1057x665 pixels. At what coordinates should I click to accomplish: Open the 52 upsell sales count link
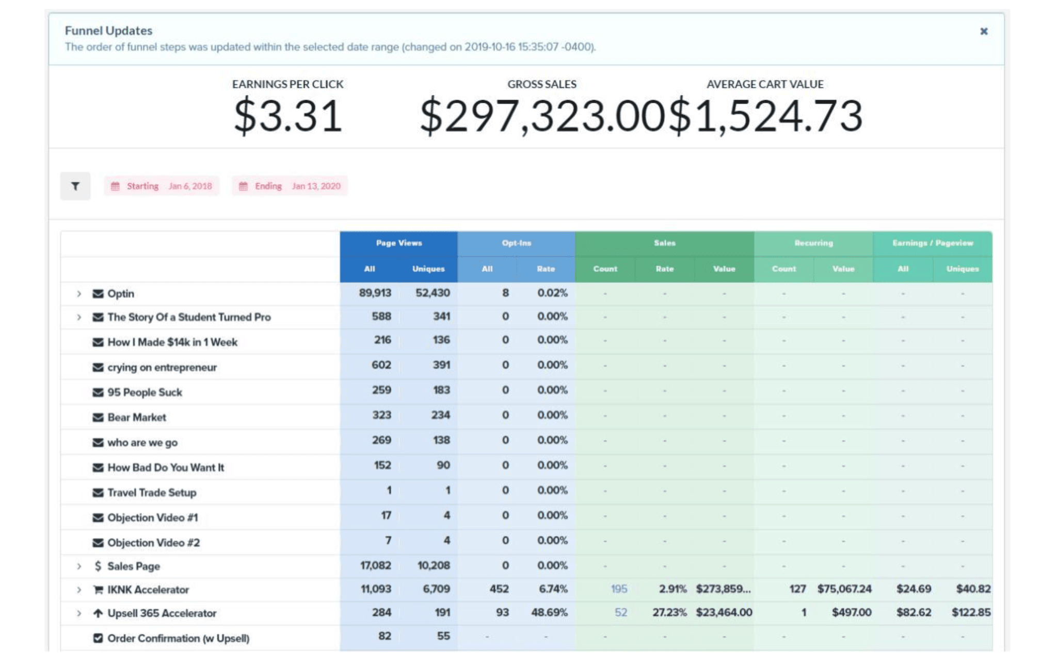click(620, 613)
